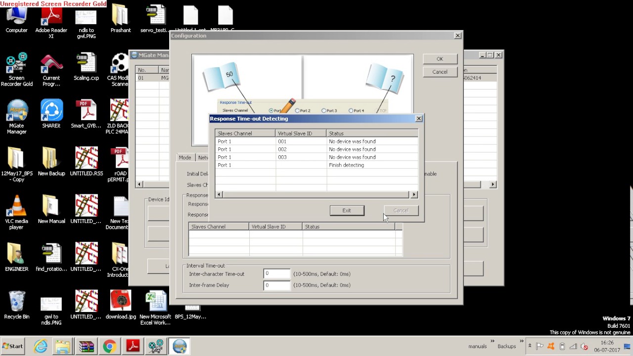This screenshot has width=633, height=356.
Task: Select the UNTITLED.RSS ladder file icon
Action: click(86, 162)
